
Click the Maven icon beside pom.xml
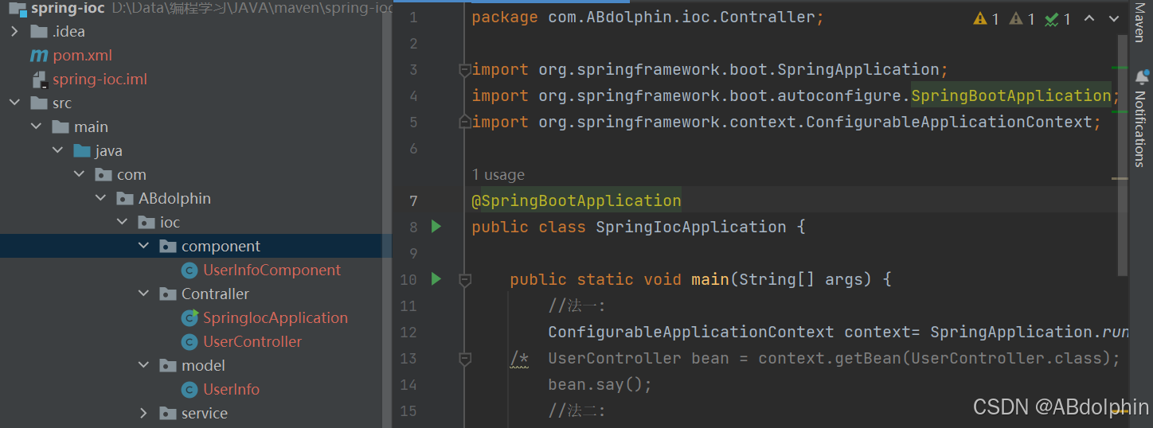coord(39,56)
